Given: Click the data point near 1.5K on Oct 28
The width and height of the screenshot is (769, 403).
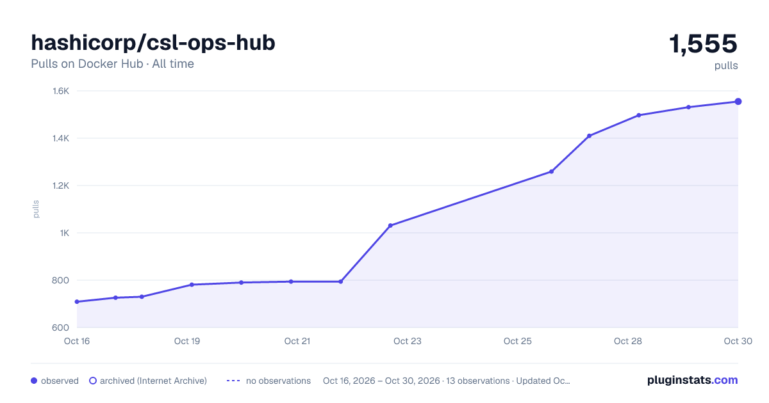Looking at the screenshot, I should (639, 115).
